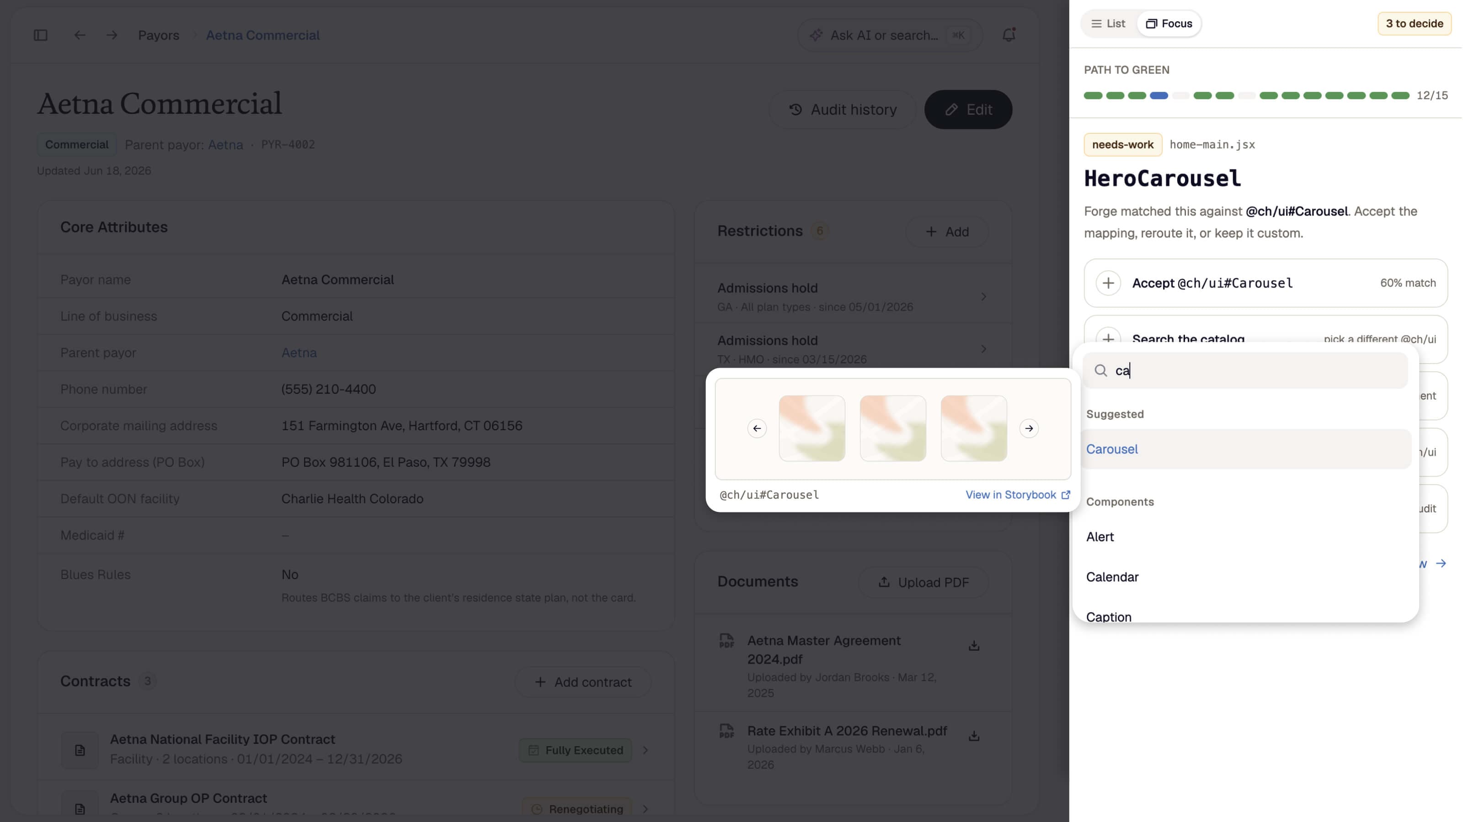Select the first carousel preview thumbnail

click(x=812, y=428)
